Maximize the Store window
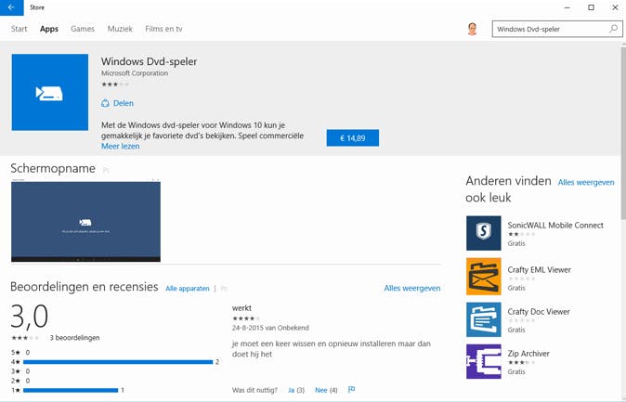This screenshot has width=626, height=402. (x=591, y=7)
